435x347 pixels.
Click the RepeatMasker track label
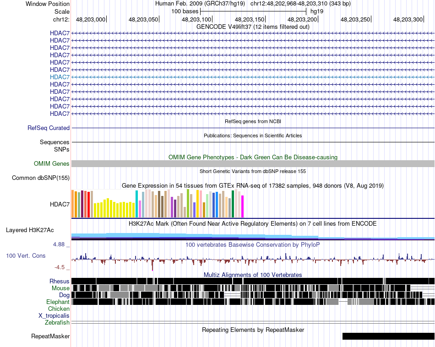tap(50, 336)
